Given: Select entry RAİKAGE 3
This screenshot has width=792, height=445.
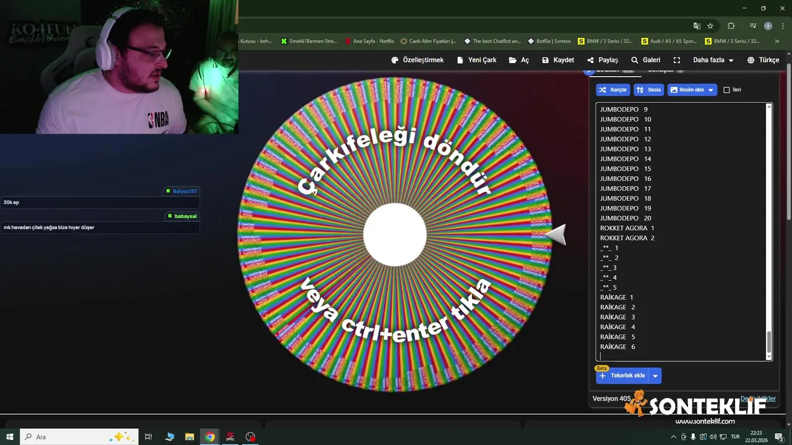Looking at the screenshot, I should tap(618, 317).
